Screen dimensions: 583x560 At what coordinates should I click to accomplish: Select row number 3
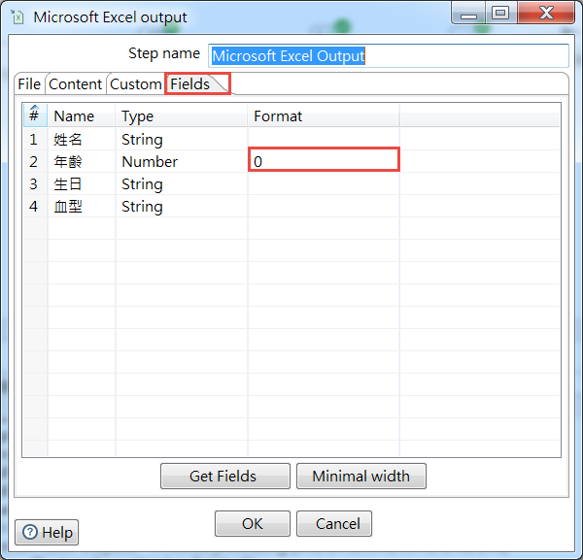coord(35,183)
